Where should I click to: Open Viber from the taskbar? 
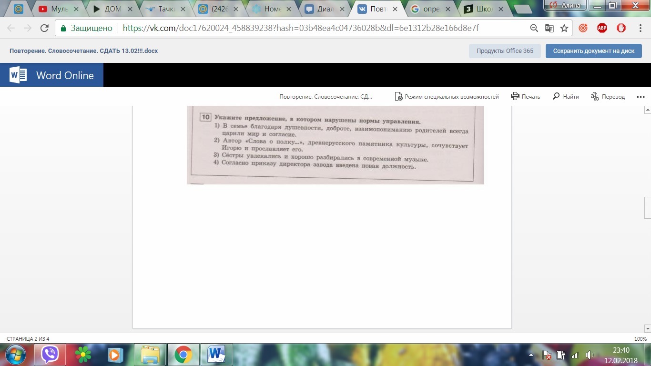[x=50, y=354]
